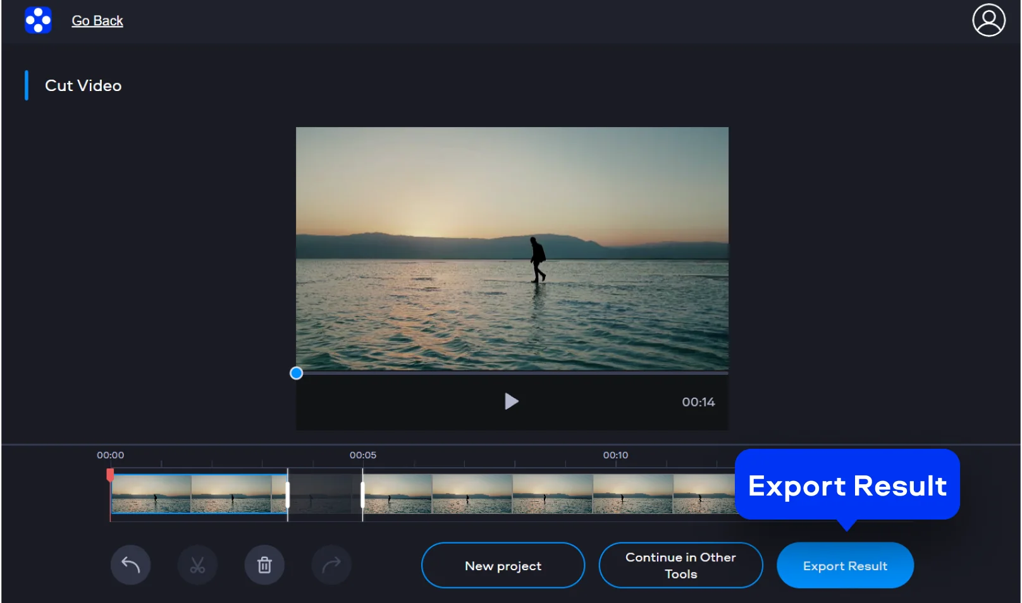Image resolution: width=1022 pixels, height=603 pixels.
Task: Click the blue film-reel app logo
Action: pos(38,20)
